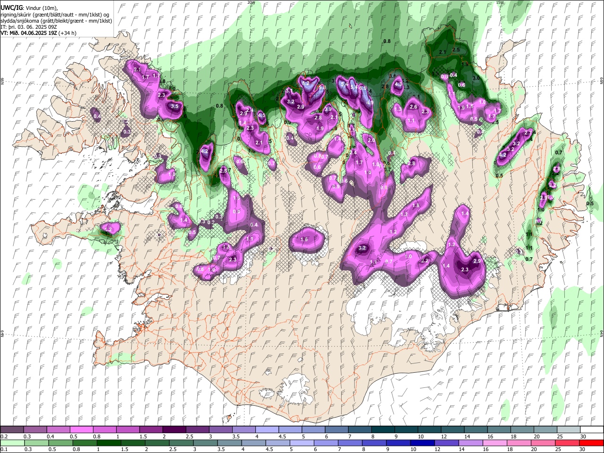Click the dark green 1 rain legend swatch

tap(109, 443)
